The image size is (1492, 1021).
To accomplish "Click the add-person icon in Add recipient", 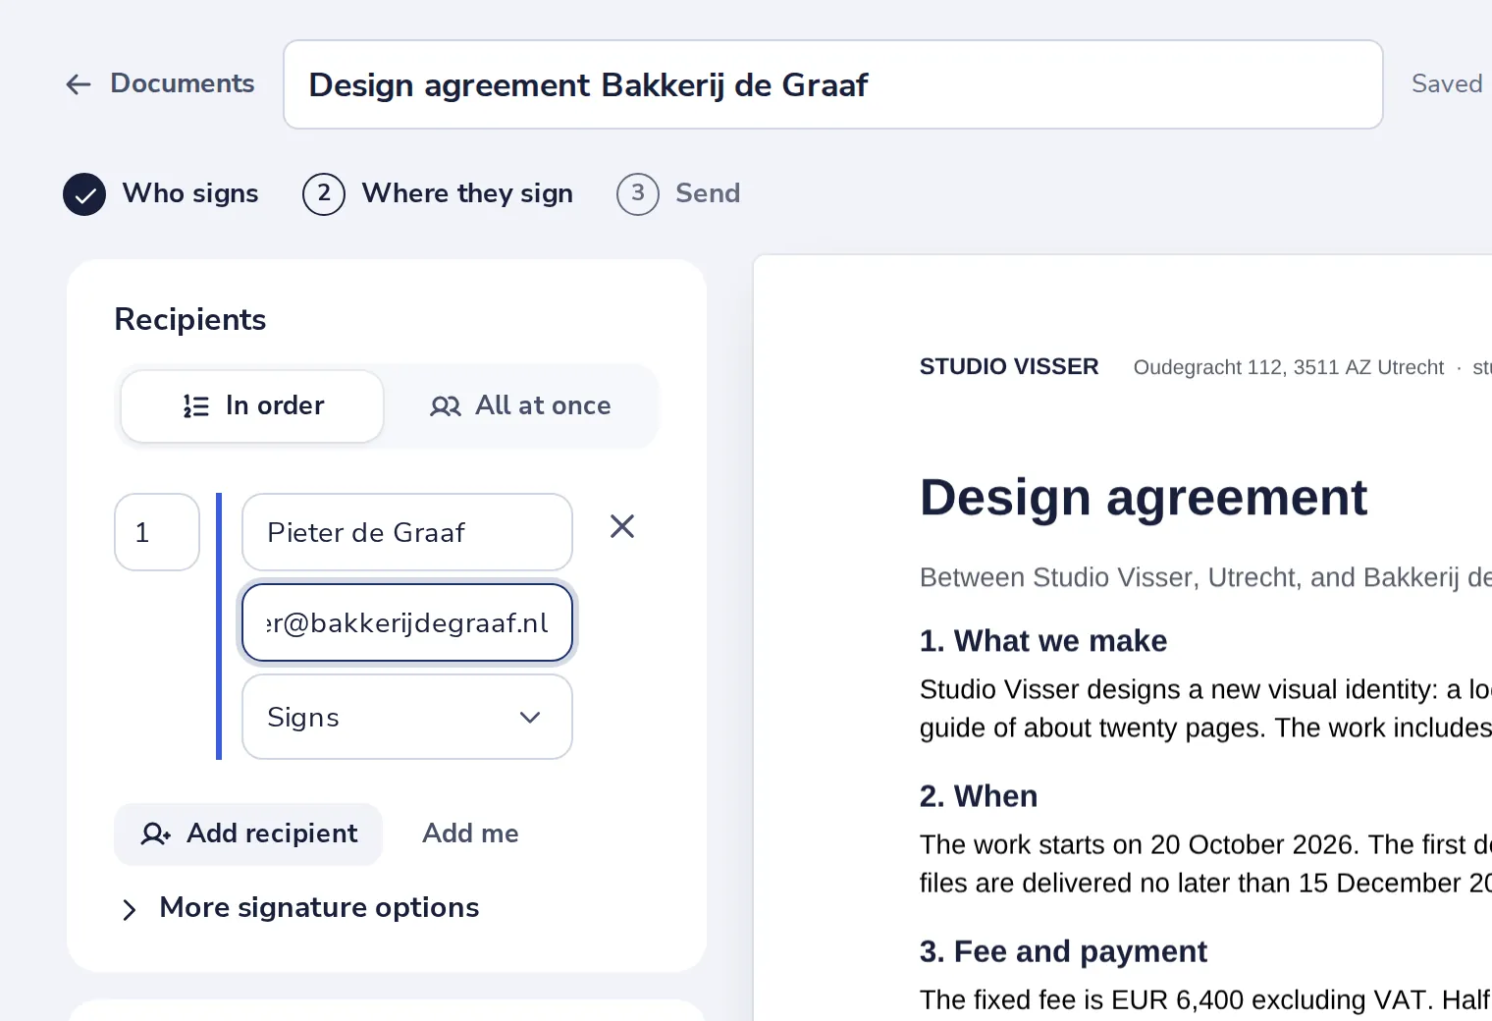I will tap(156, 834).
